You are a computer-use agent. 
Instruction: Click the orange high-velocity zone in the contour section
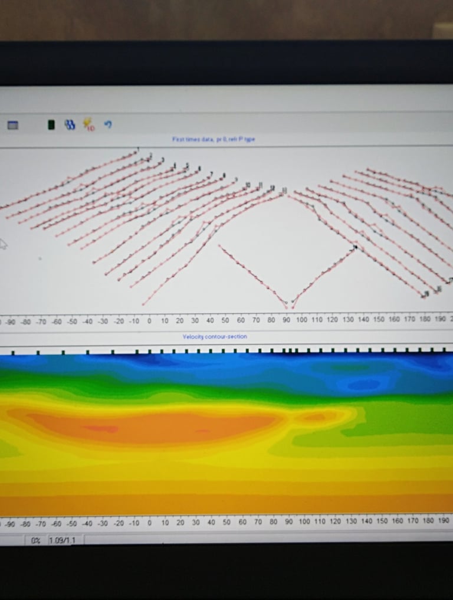click(157, 428)
